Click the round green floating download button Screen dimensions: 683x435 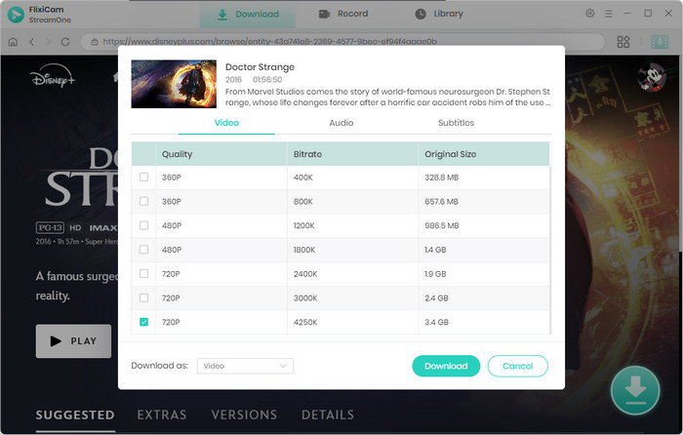tap(635, 390)
